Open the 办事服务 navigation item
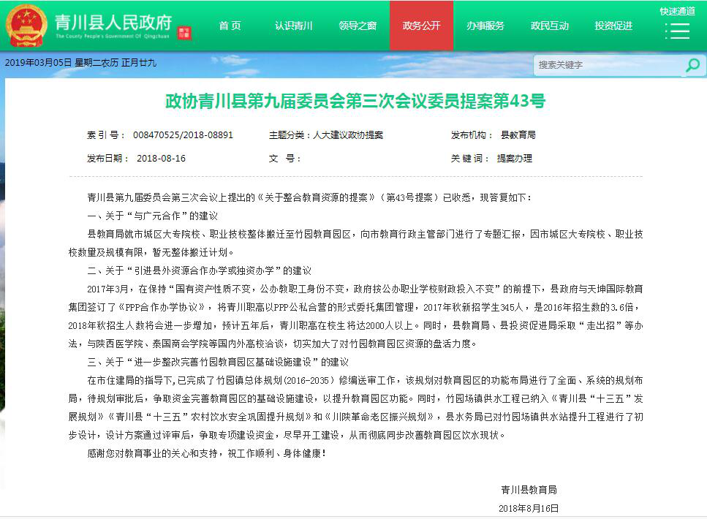Screen dimensions: 707x519 click(x=485, y=26)
